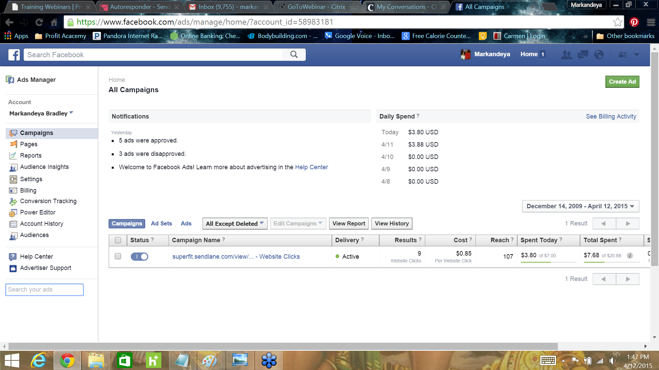The image size is (659, 370).
Task: Click the Billing icon in sidebar
Action: click(x=13, y=190)
